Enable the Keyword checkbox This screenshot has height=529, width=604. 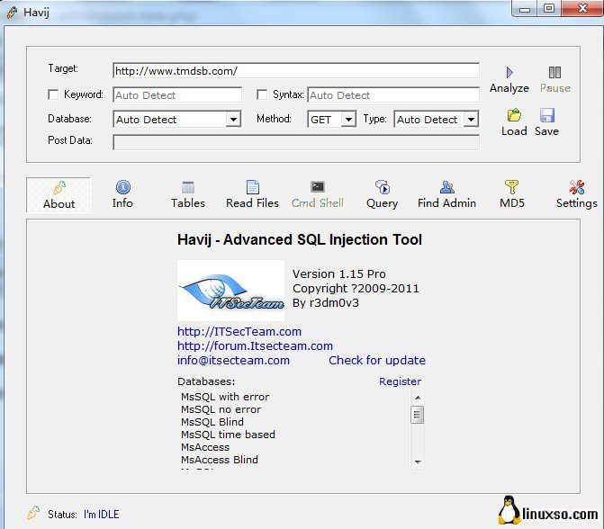[53, 94]
